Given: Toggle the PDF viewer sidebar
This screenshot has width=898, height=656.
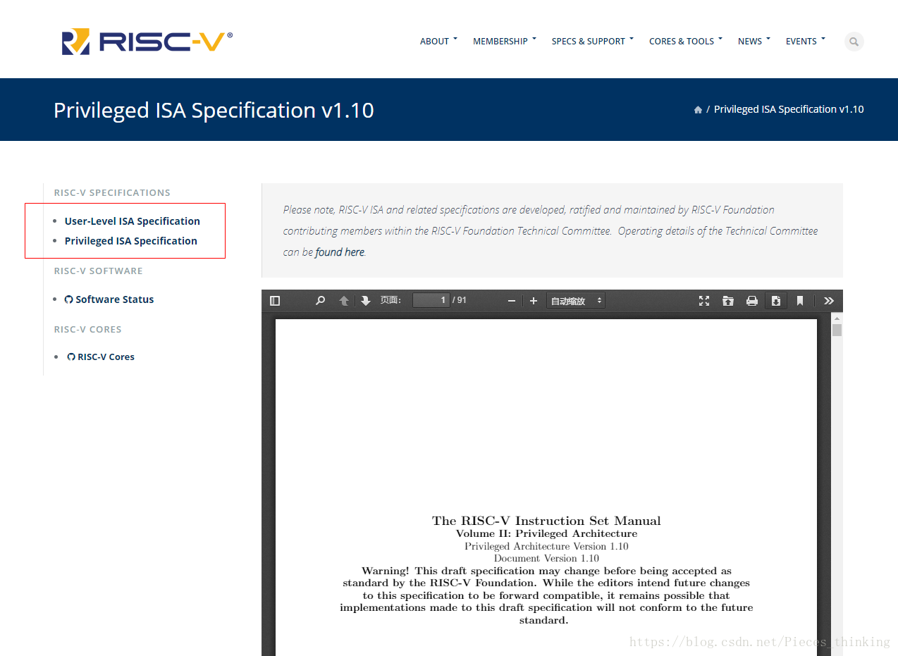Looking at the screenshot, I should coord(275,301).
